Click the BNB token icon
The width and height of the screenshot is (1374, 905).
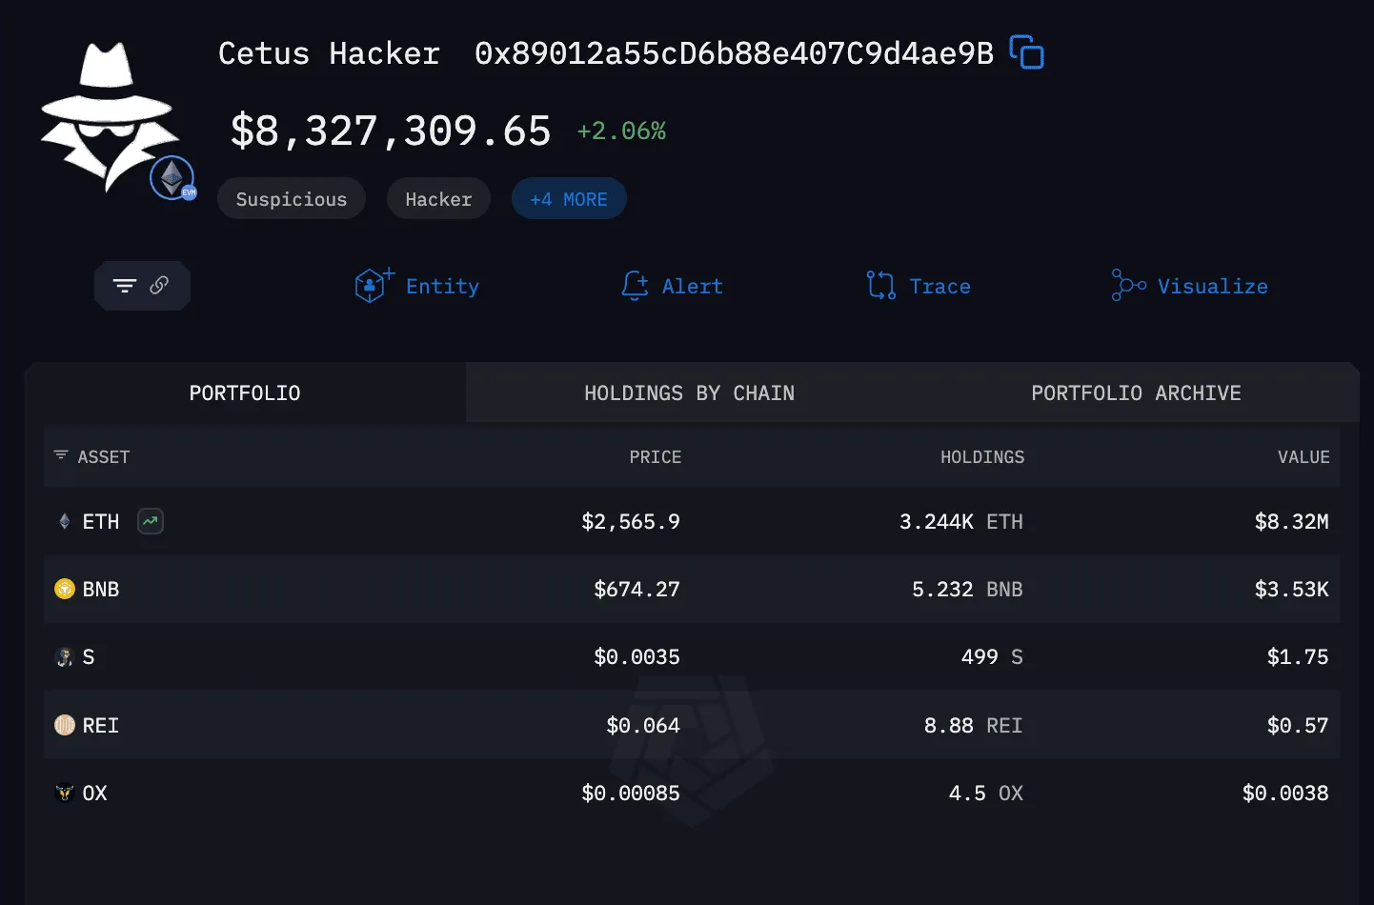pyautogui.click(x=65, y=589)
